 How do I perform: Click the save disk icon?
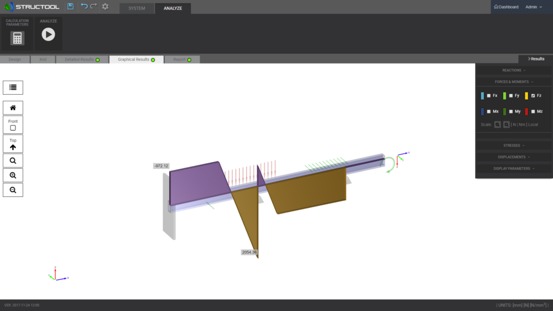pos(71,6)
